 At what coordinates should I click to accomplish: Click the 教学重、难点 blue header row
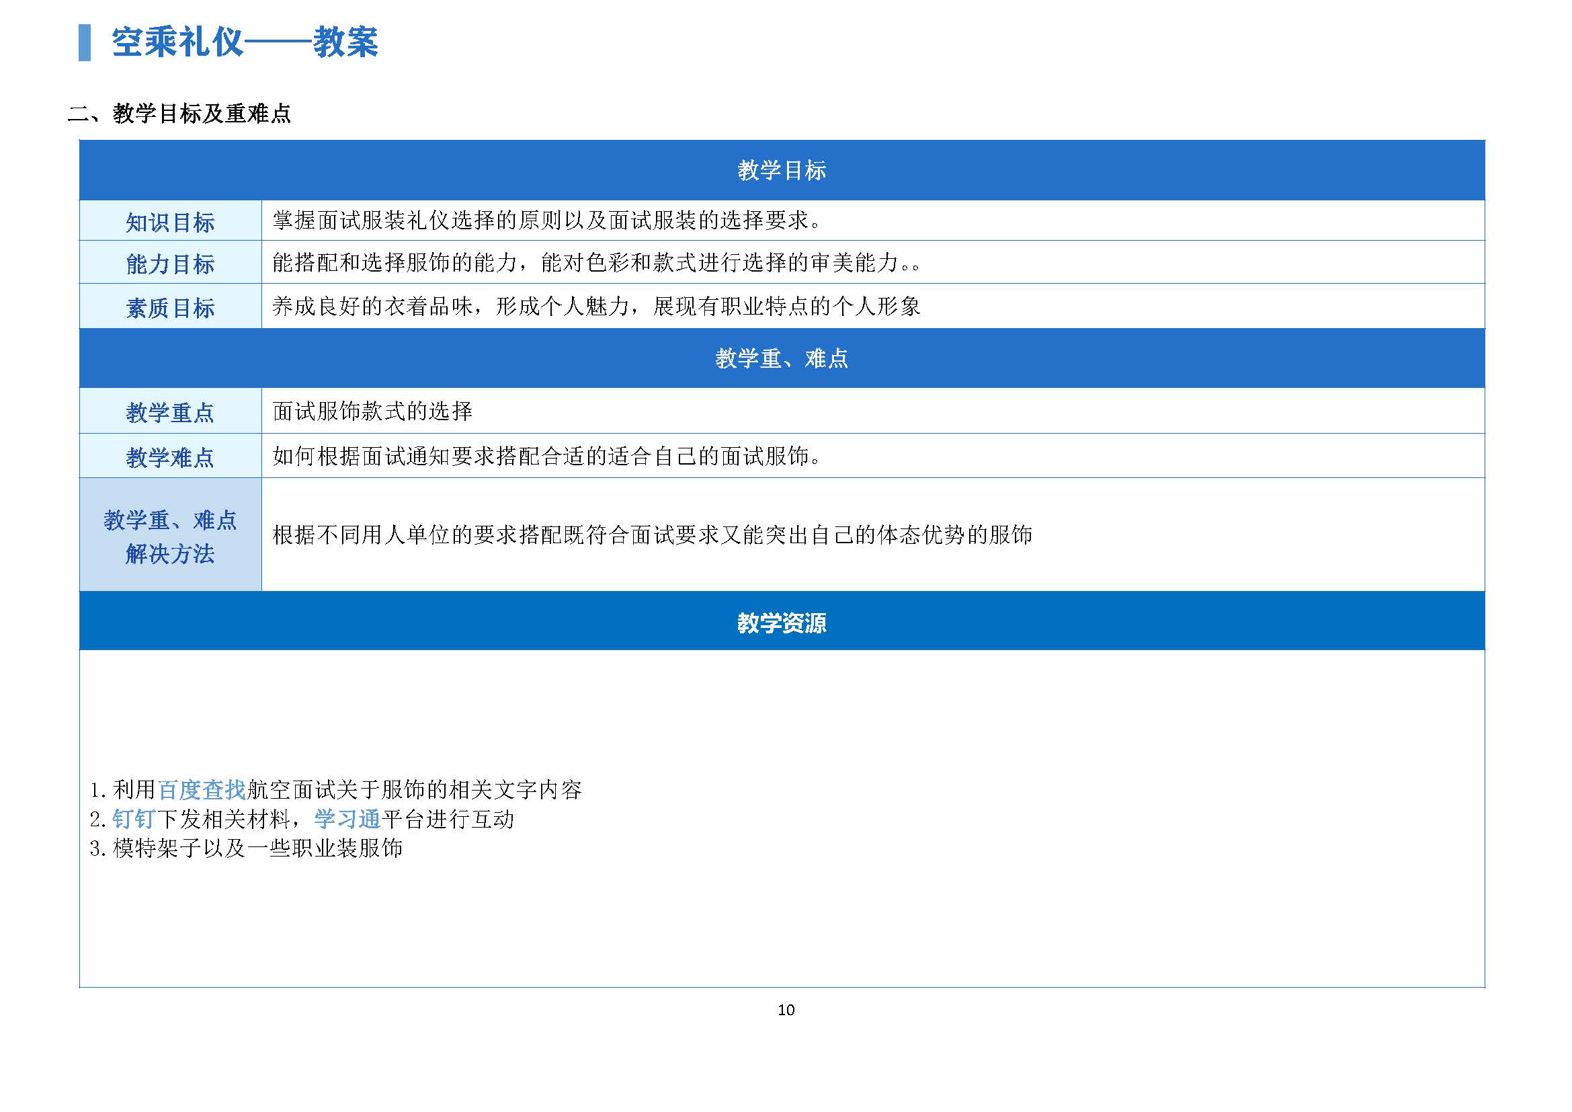782,358
